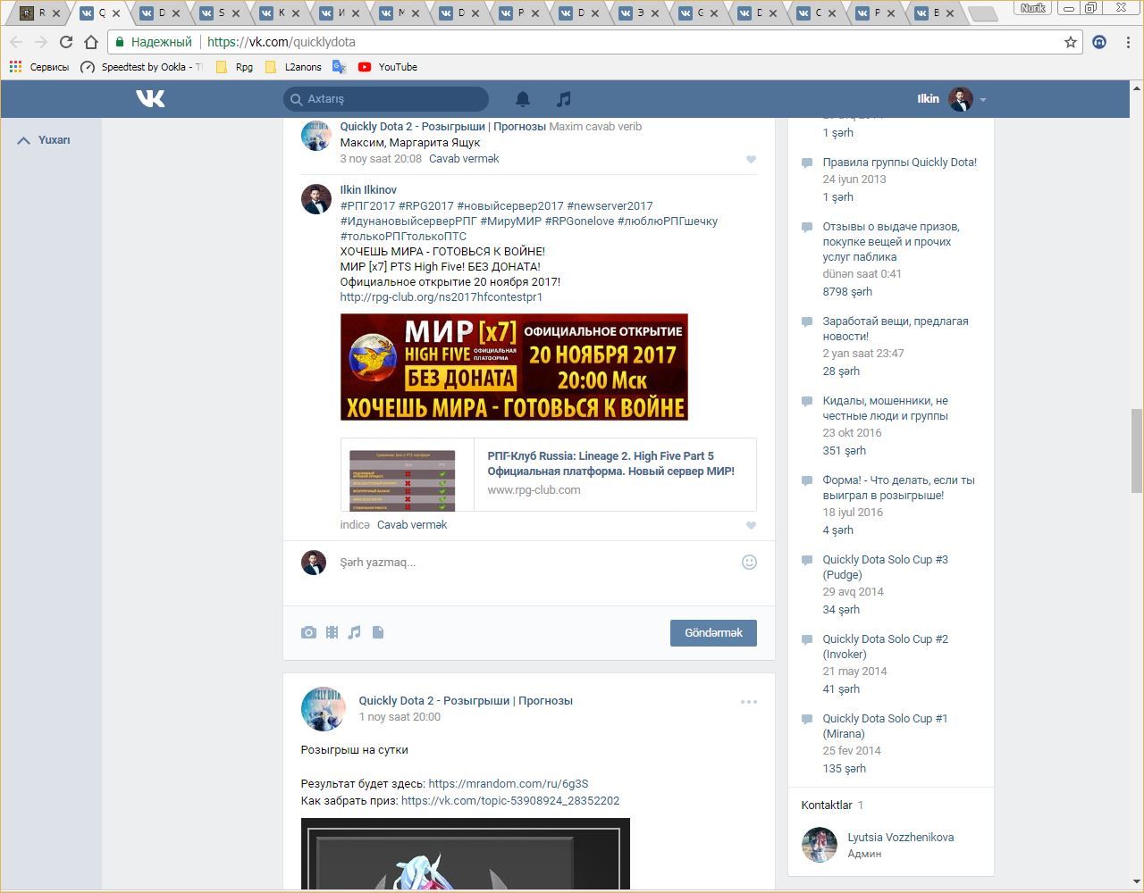Open the music note icon in header
This screenshot has height=893, width=1144.
point(563,99)
